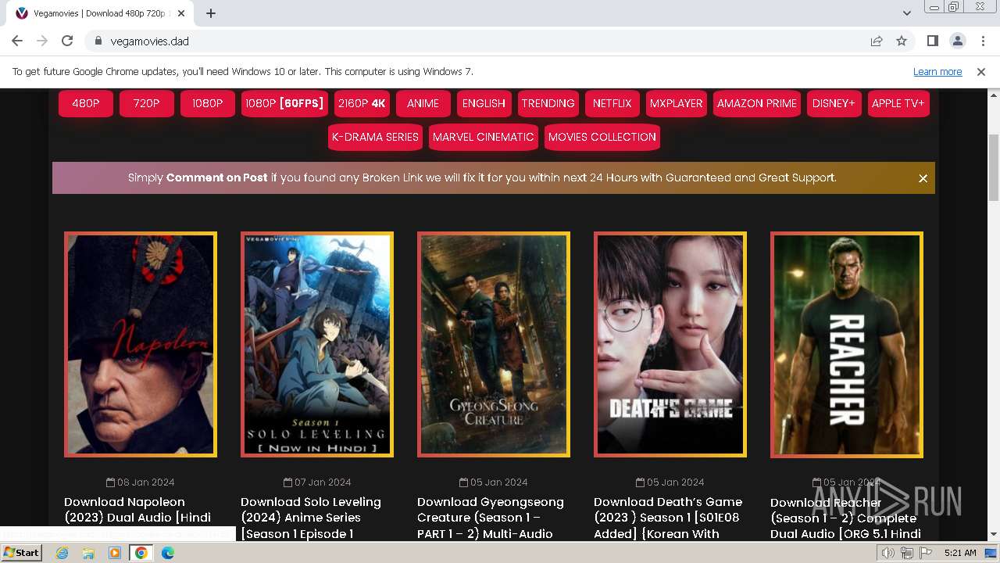Open Windows Media Player from taskbar
The image size is (1000, 563).
[x=115, y=553]
